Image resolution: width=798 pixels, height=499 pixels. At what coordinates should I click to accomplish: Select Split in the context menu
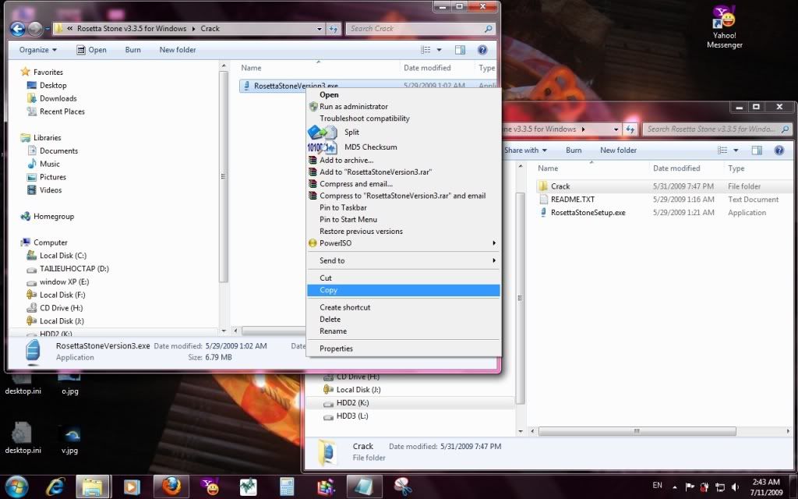click(x=404, y=132)
